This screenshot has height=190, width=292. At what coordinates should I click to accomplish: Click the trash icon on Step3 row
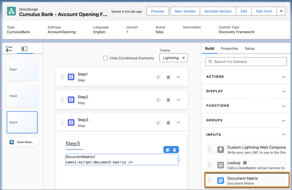coord(168,123)
